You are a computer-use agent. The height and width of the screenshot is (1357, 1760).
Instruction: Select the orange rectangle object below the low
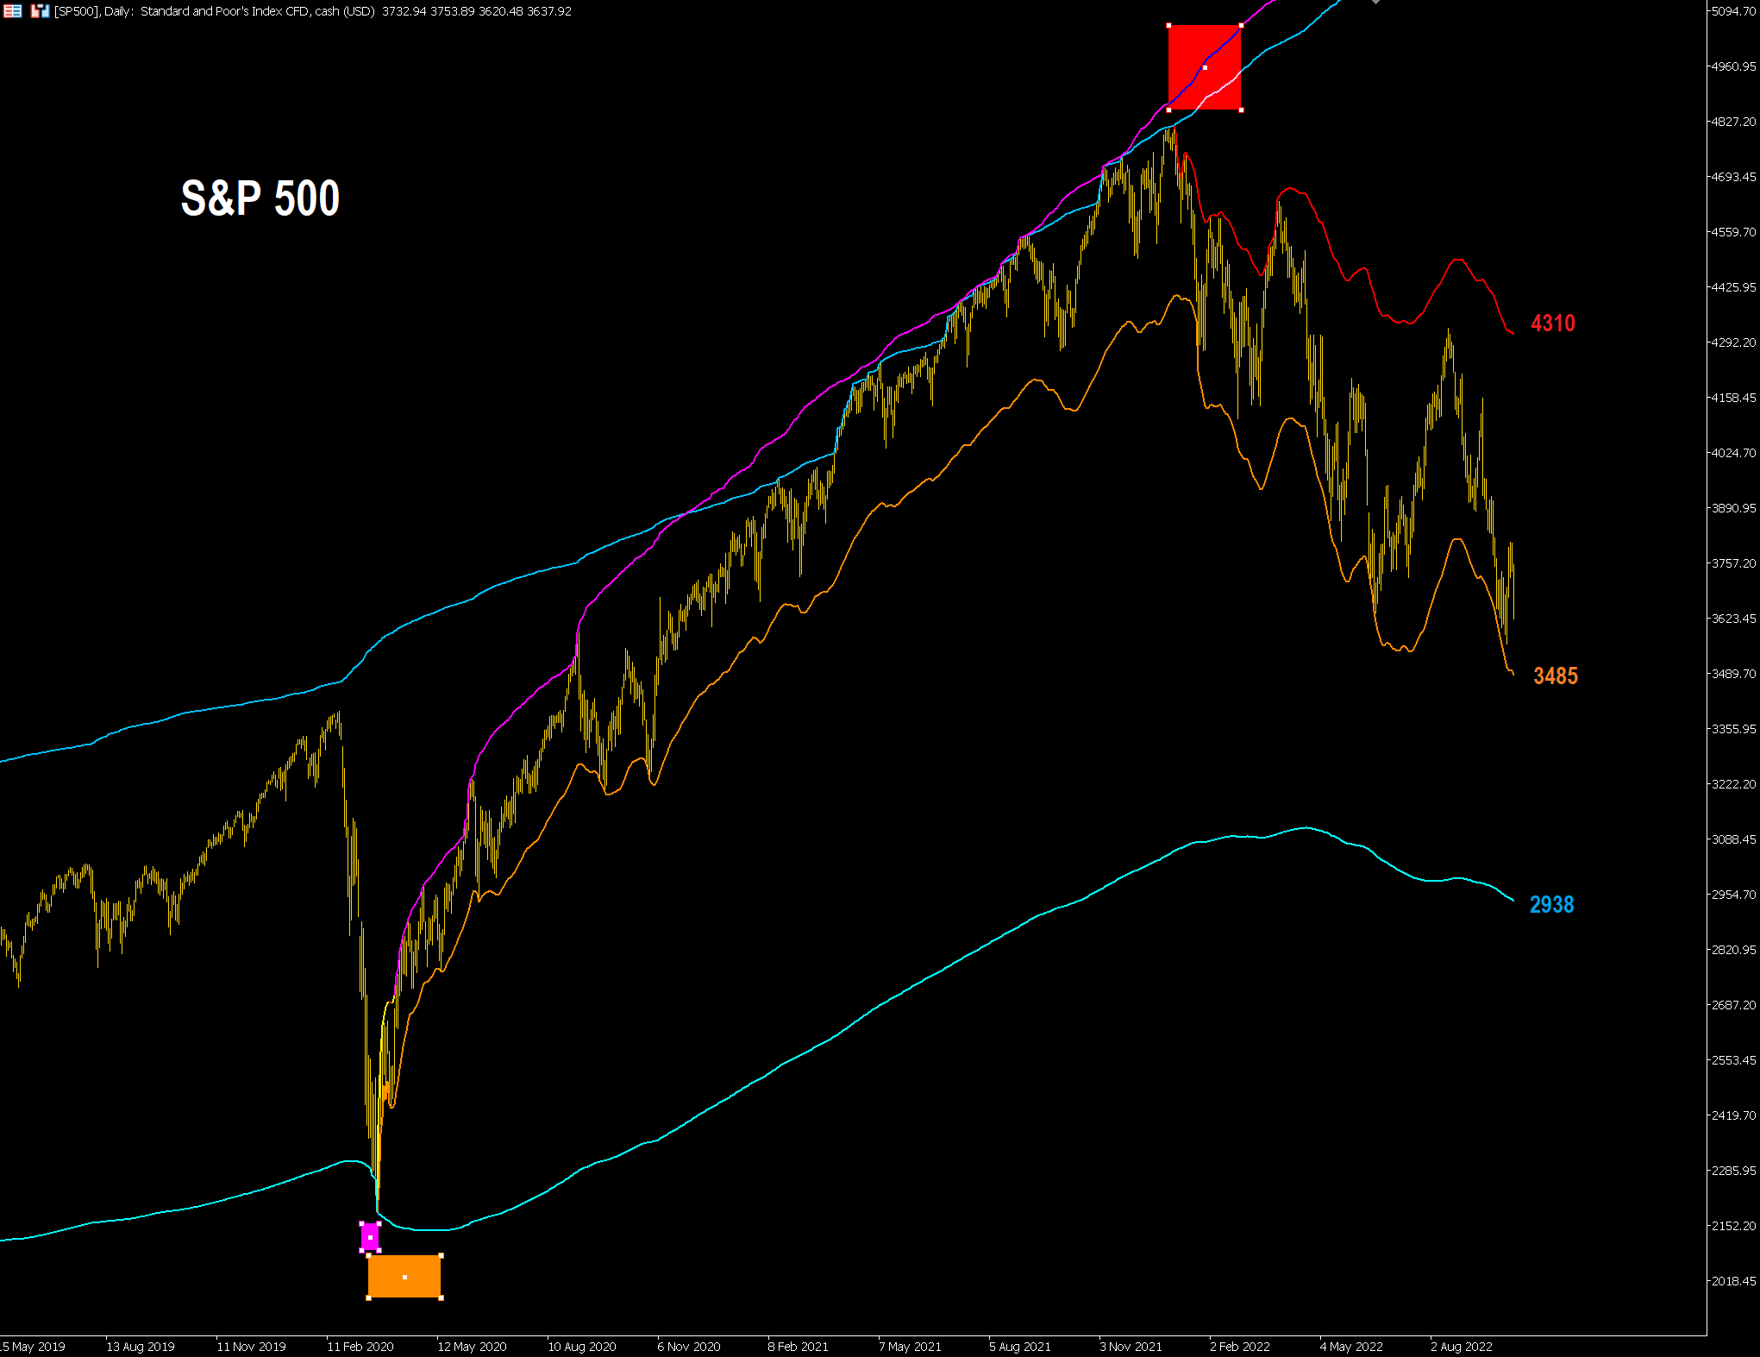click(x=404, y=1277)
